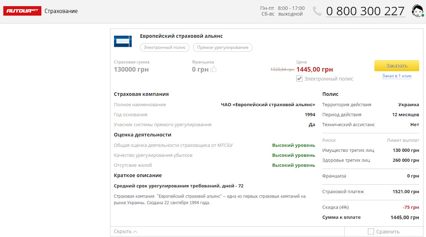Collapse the details with Скрыть

[x=125, y=231]
